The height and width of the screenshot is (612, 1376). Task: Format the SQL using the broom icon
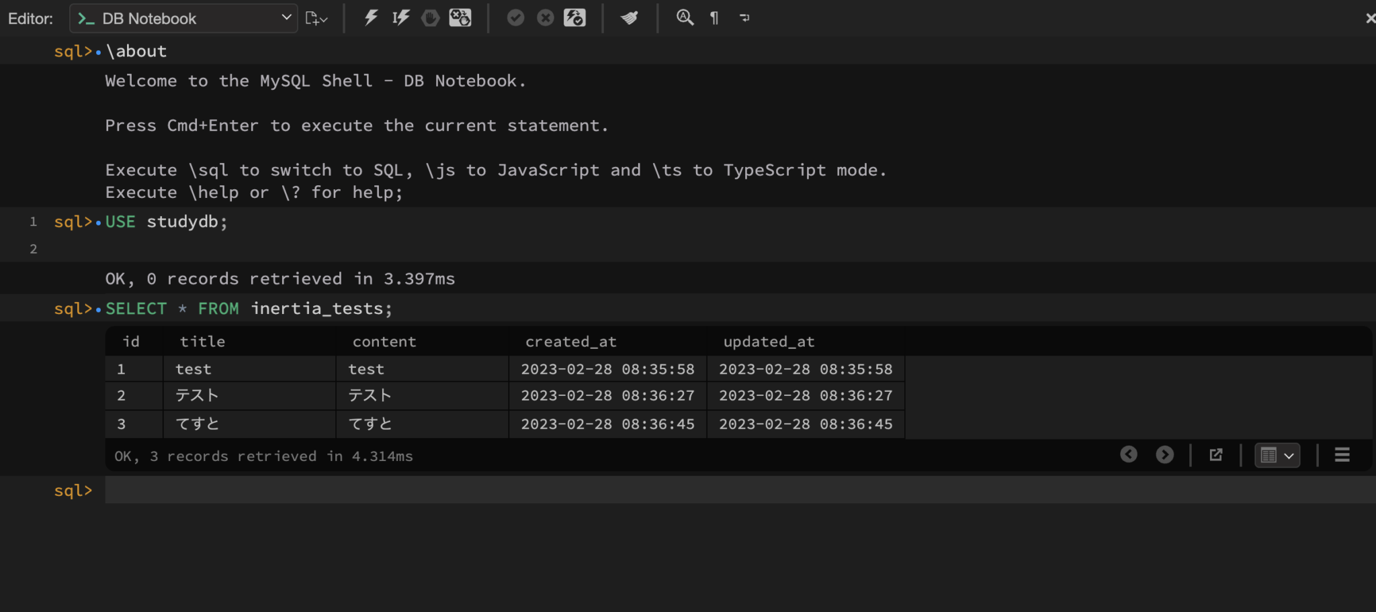(629, 18)
